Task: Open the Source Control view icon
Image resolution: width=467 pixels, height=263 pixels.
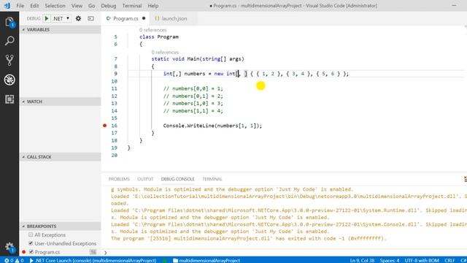Action: tap(9, 60)
